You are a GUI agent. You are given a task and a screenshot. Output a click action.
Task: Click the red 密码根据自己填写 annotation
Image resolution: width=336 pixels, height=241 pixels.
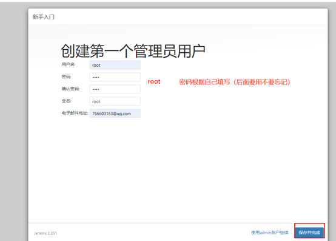tap(235, 82)
